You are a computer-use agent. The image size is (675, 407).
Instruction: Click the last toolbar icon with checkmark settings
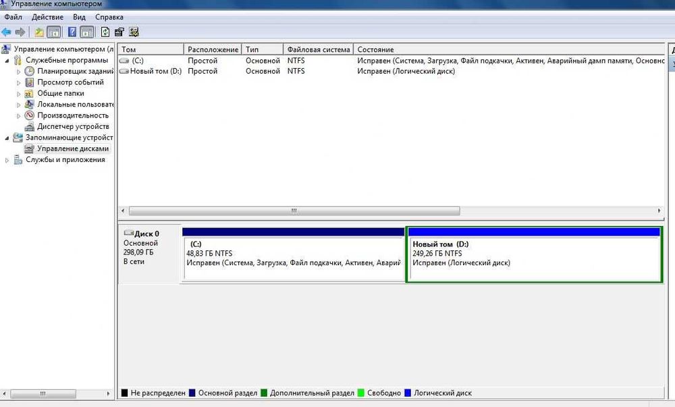pyautogui.click(x=134, y=32)
